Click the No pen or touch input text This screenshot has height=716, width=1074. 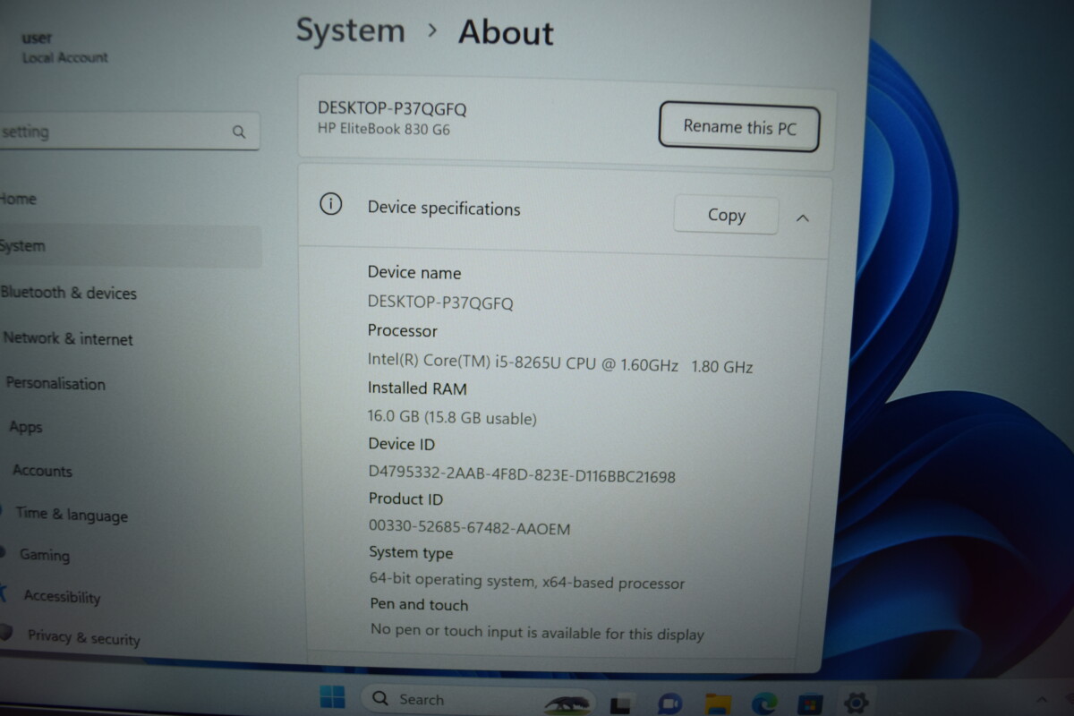[x=537, y=632]
